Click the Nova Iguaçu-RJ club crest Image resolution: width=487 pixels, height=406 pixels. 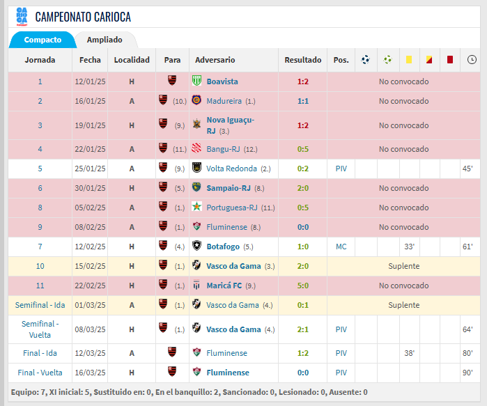196,123
